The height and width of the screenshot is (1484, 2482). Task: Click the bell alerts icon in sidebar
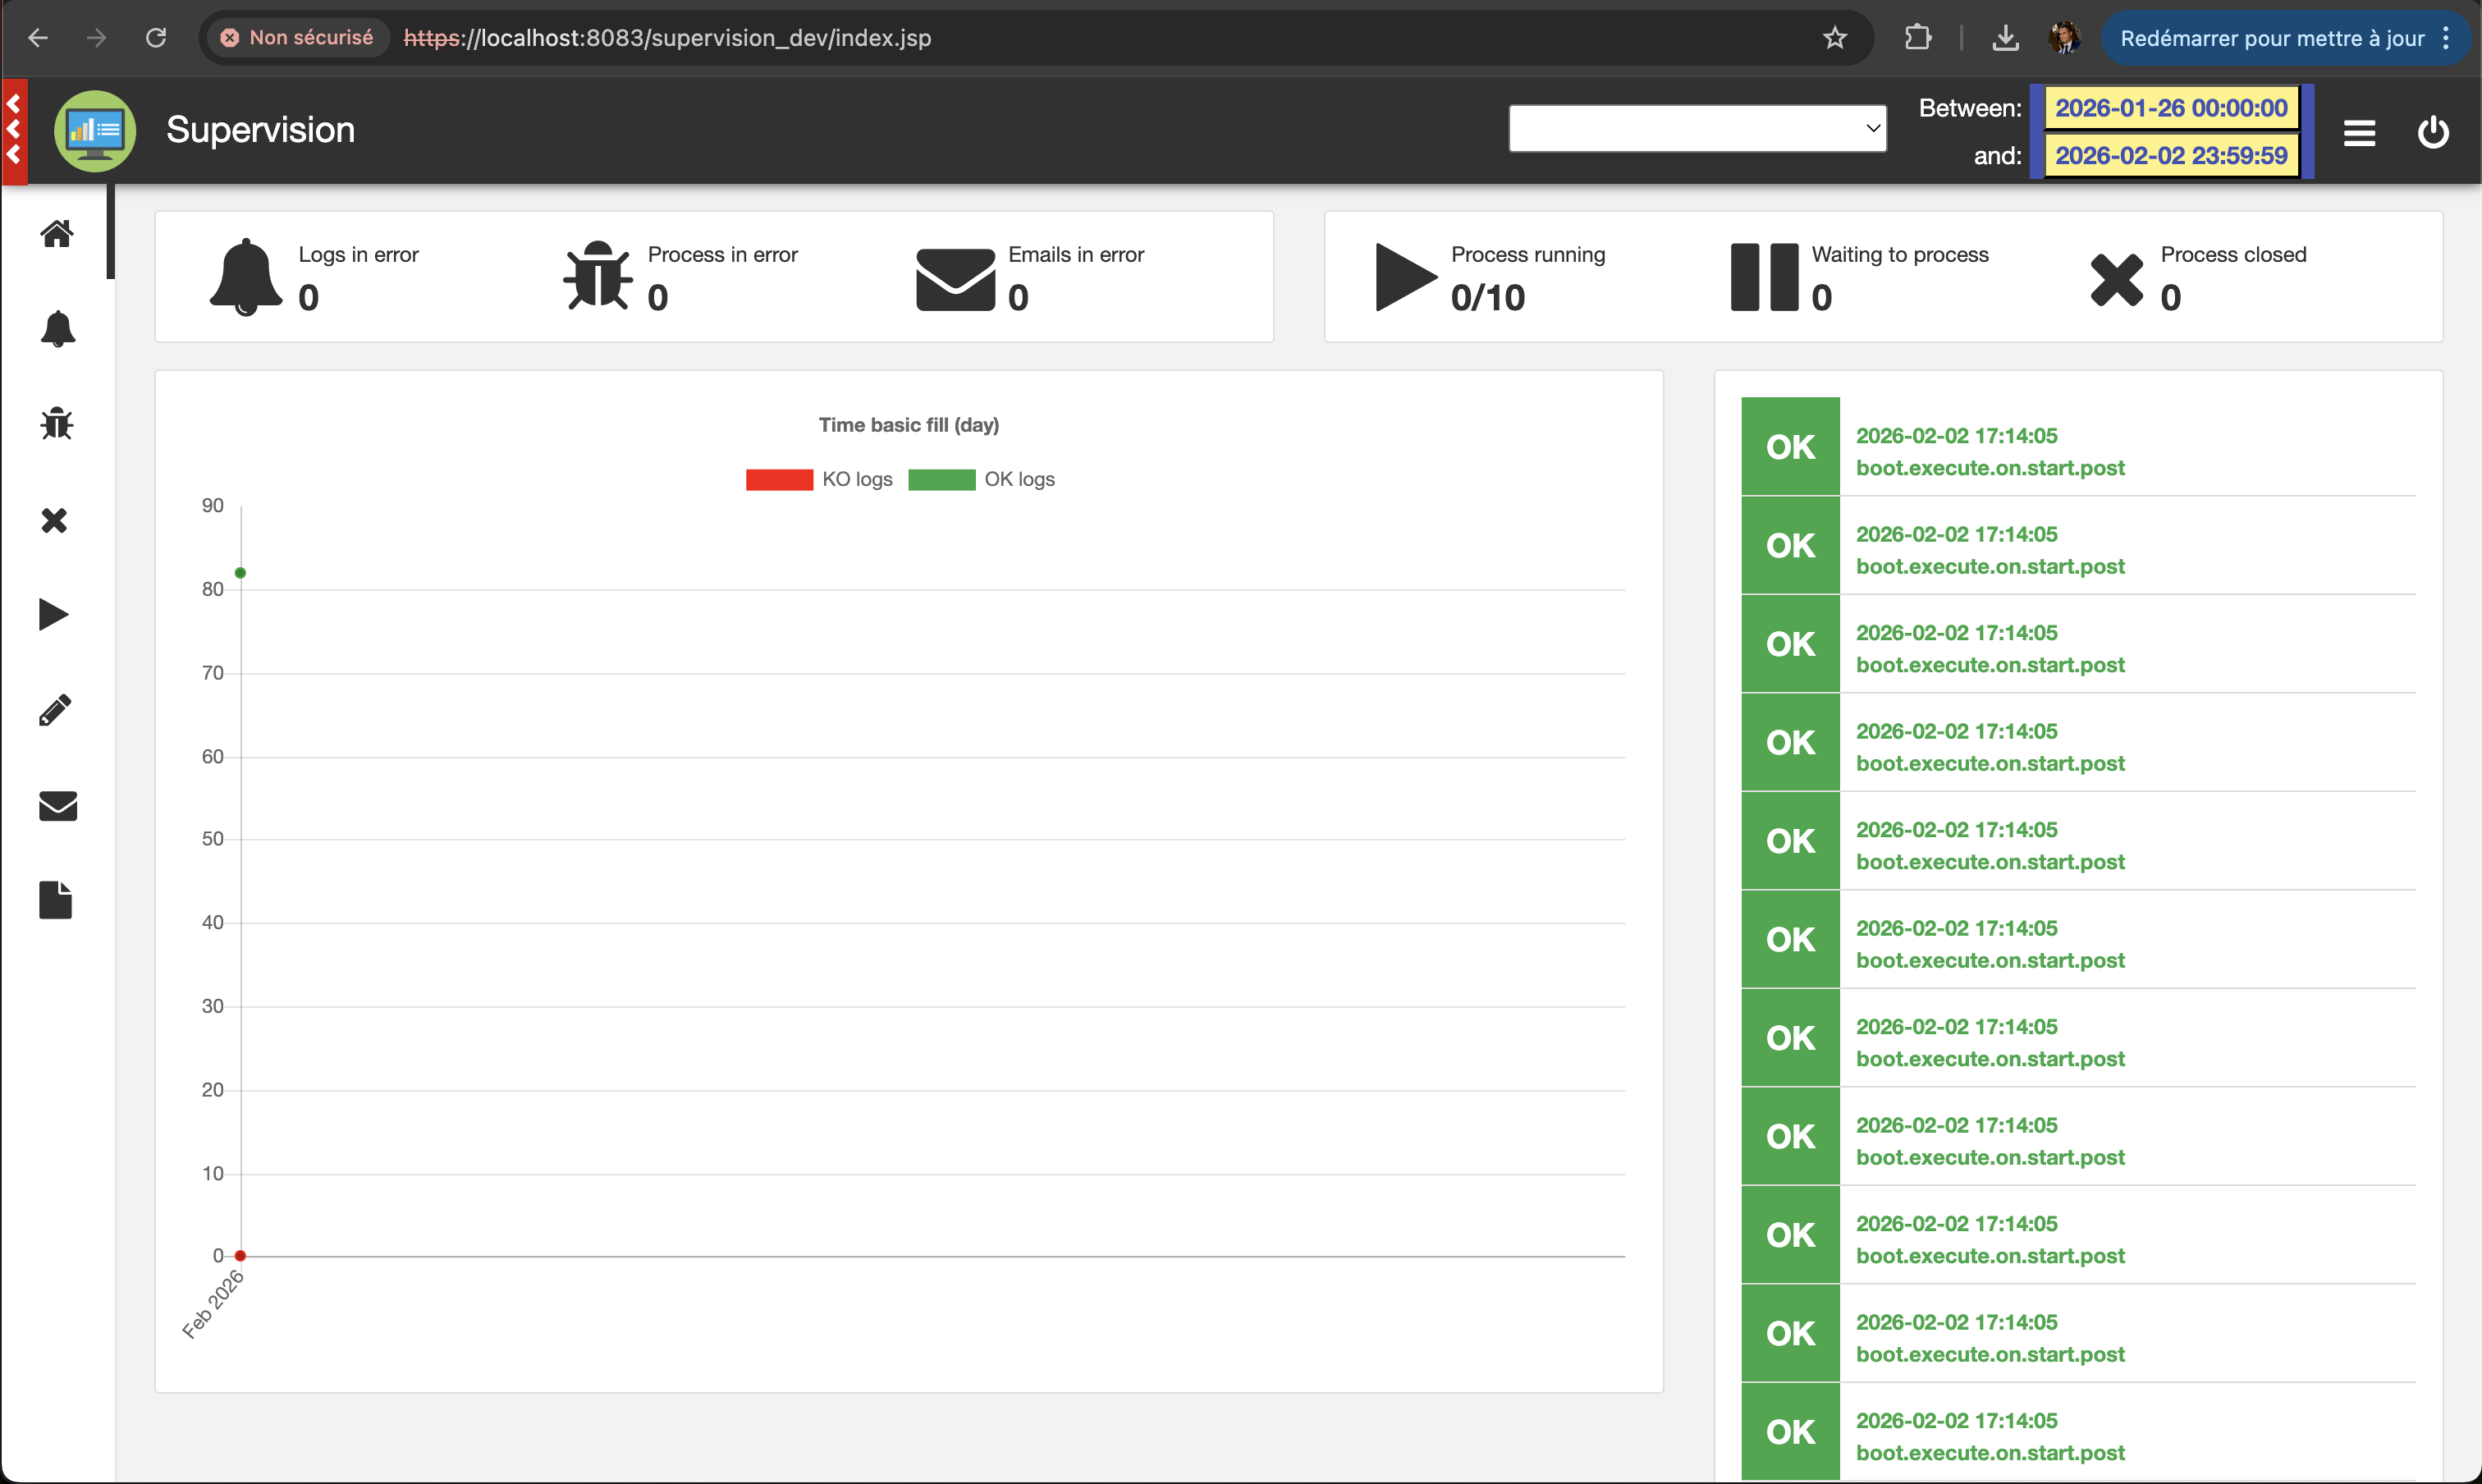57,329
